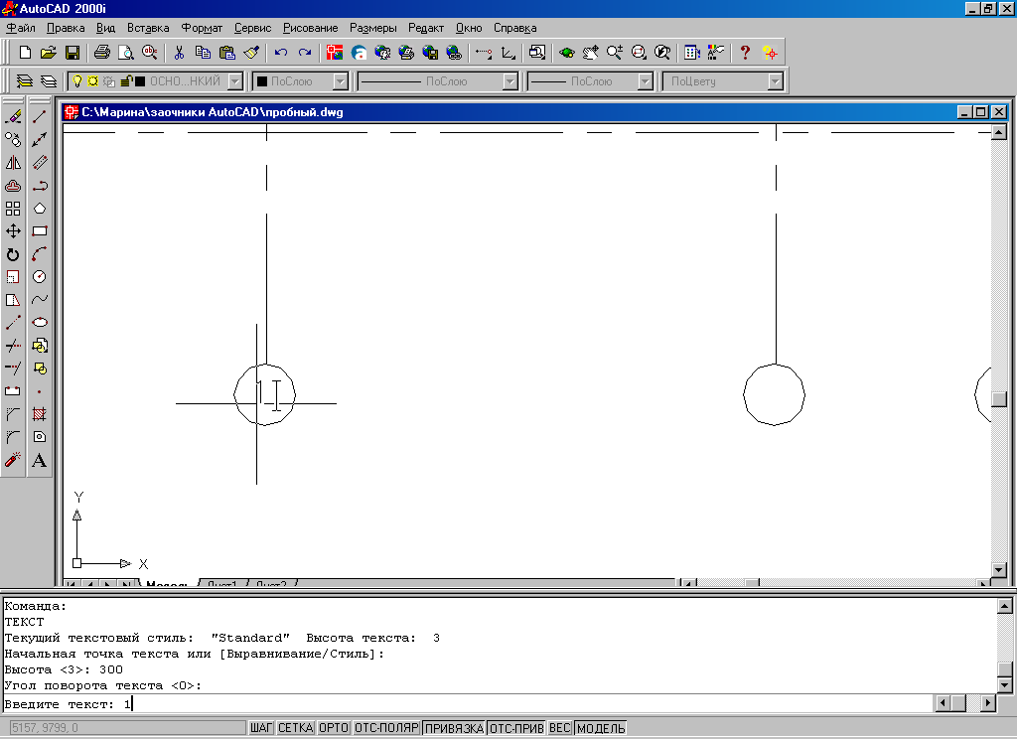Toggle ОРТО mode
This screenshot has height=739, width=1017.
coord(334,728)
